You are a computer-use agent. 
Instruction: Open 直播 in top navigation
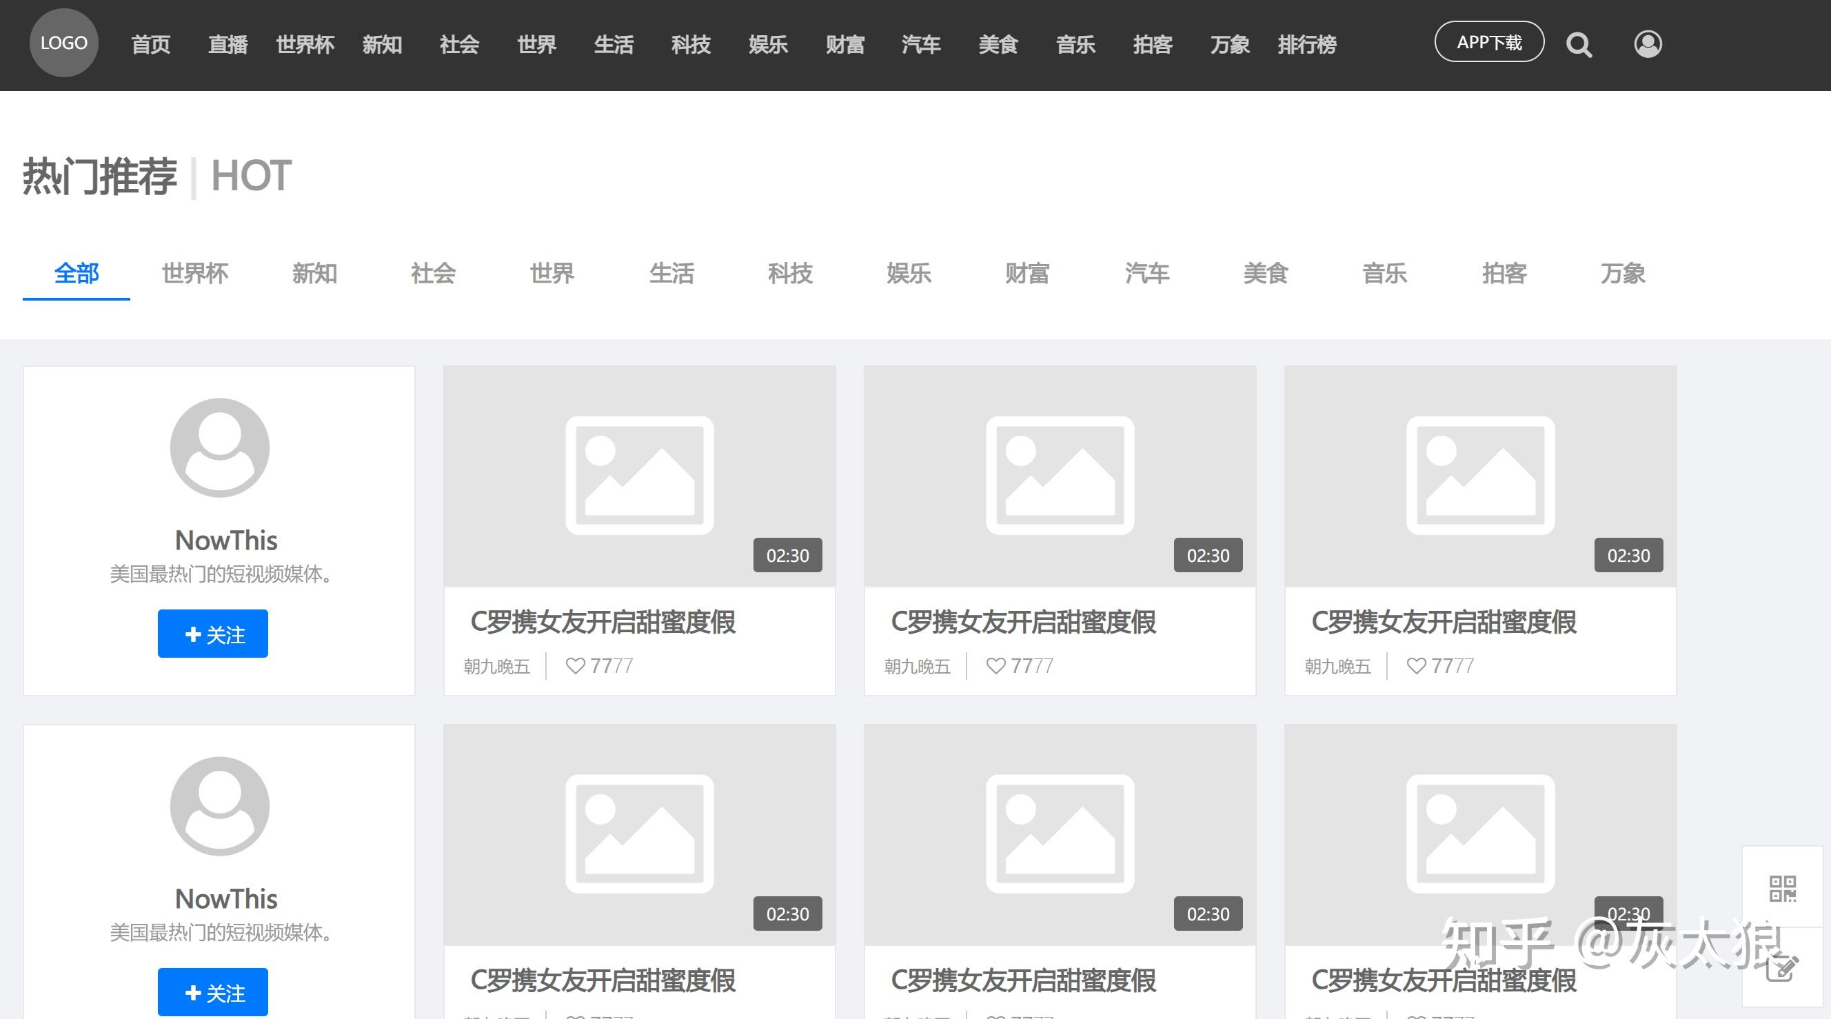point(227,45)
